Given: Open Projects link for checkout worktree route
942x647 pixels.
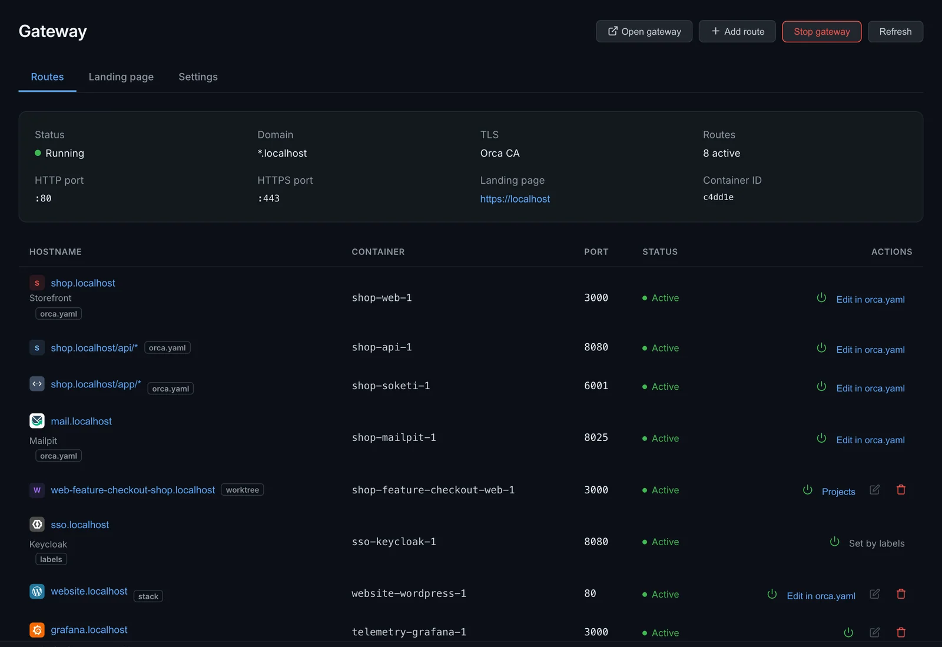Looking at the screenshot, I should pos(838,492).
